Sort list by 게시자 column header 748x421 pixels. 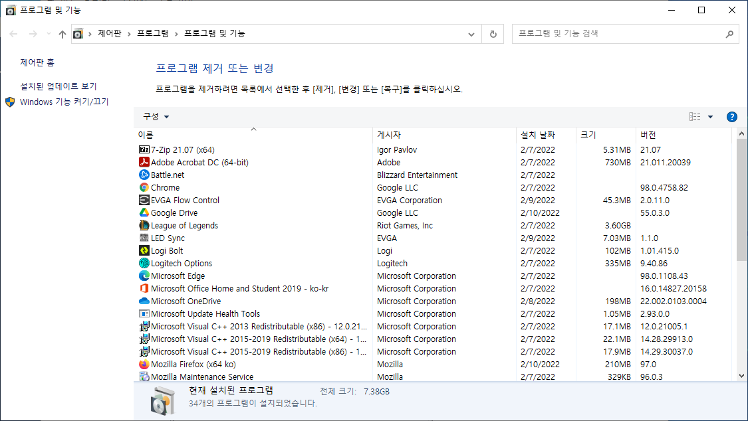[445, 135]
